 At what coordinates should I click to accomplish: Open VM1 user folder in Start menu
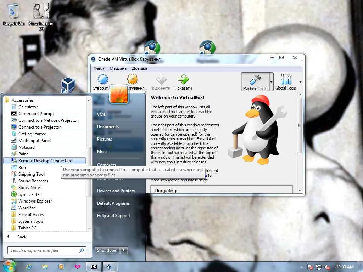[101, 114]
